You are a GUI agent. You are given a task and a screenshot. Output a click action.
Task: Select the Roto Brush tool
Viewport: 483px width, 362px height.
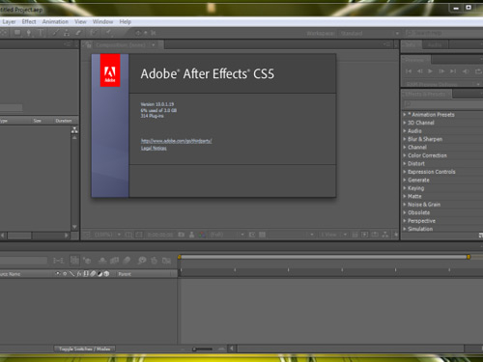click(x=94, y=33)
